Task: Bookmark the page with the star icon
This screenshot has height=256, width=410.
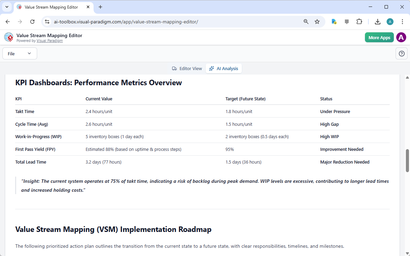Action: coord(317,21)
